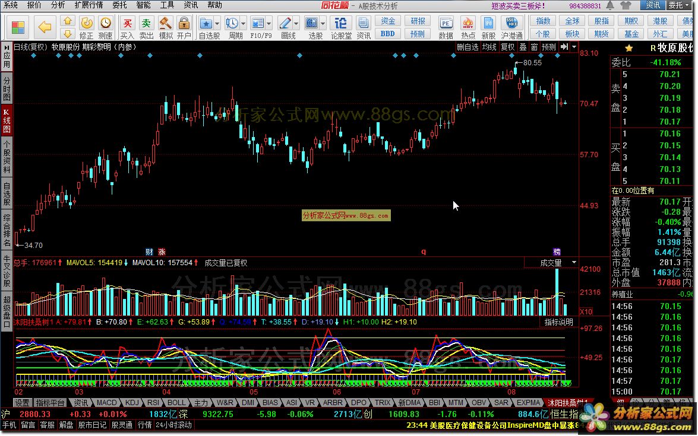Open the 卖出 sell icon
Viewport: 698px width, 436px height.
click(x=146, y=23)
